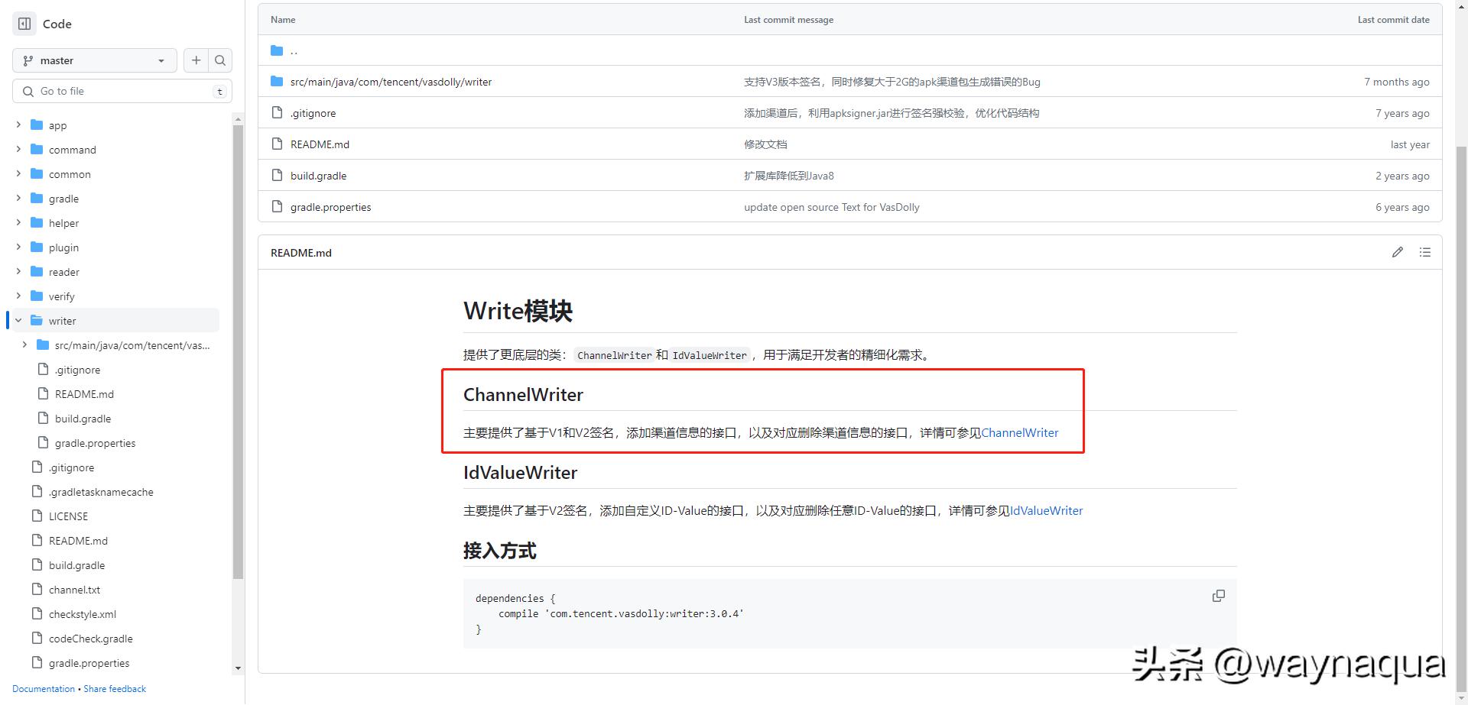The height and width of the screenshot is (705, 1468).
Task: Edit README.md using the pencil icon
Action: (1398, 251)
